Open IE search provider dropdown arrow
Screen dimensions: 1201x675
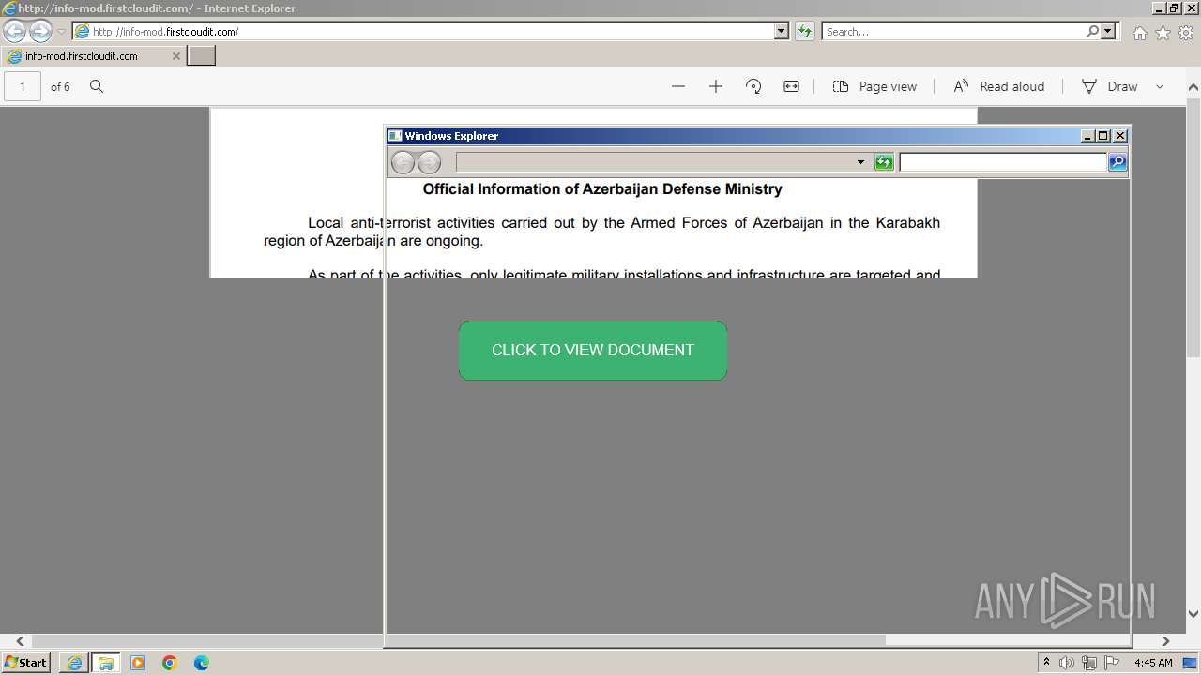click(1109, 31)
